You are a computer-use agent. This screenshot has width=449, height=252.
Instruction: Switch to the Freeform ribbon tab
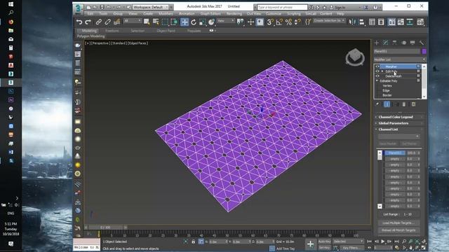(x=112, y=31)
